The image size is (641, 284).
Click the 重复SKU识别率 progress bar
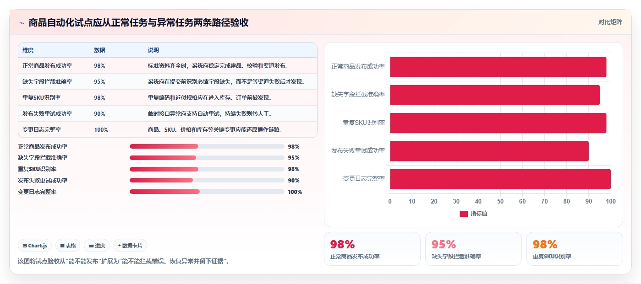(207, 169)
